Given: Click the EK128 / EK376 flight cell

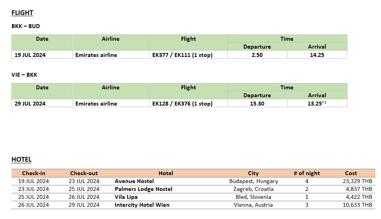Looking at the screenshot, I should click(x=188, y=103).
